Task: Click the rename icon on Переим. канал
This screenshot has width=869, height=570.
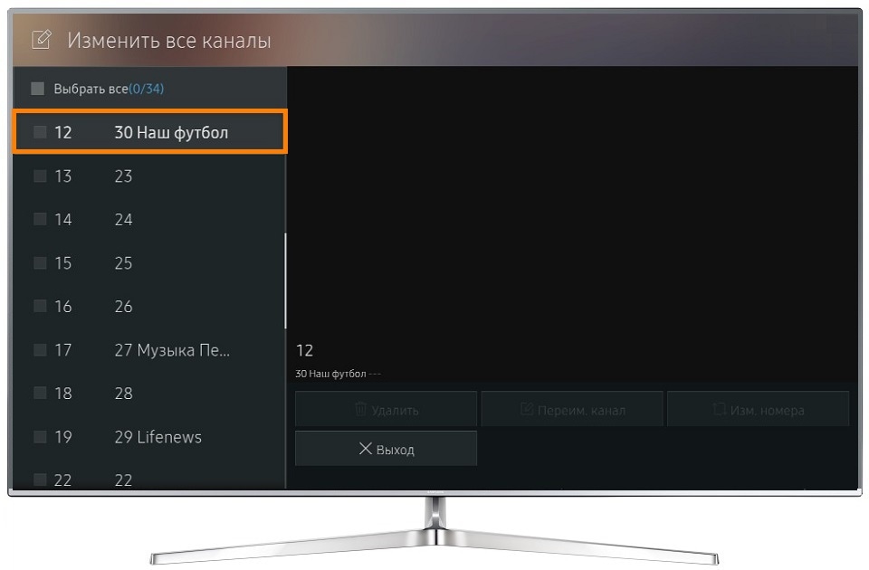Action: click(527, 409)
